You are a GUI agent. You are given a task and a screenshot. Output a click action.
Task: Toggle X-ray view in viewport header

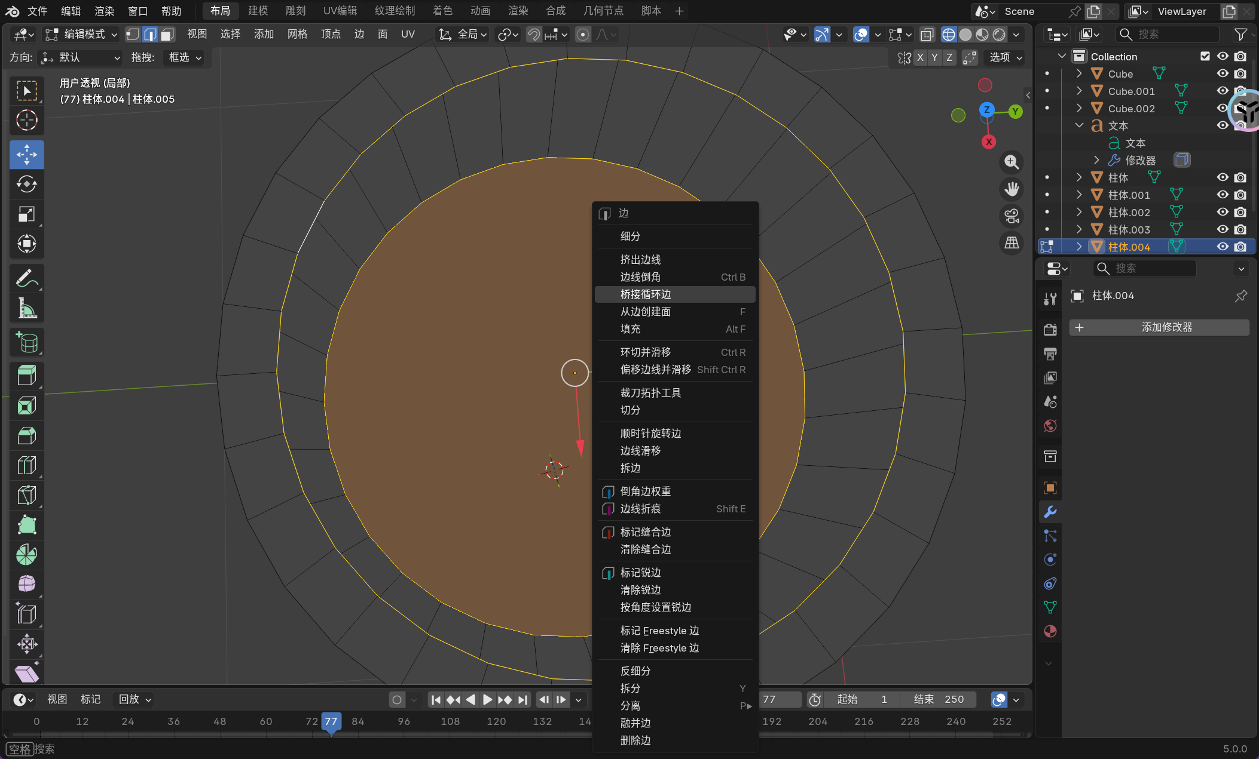[927, 35]
